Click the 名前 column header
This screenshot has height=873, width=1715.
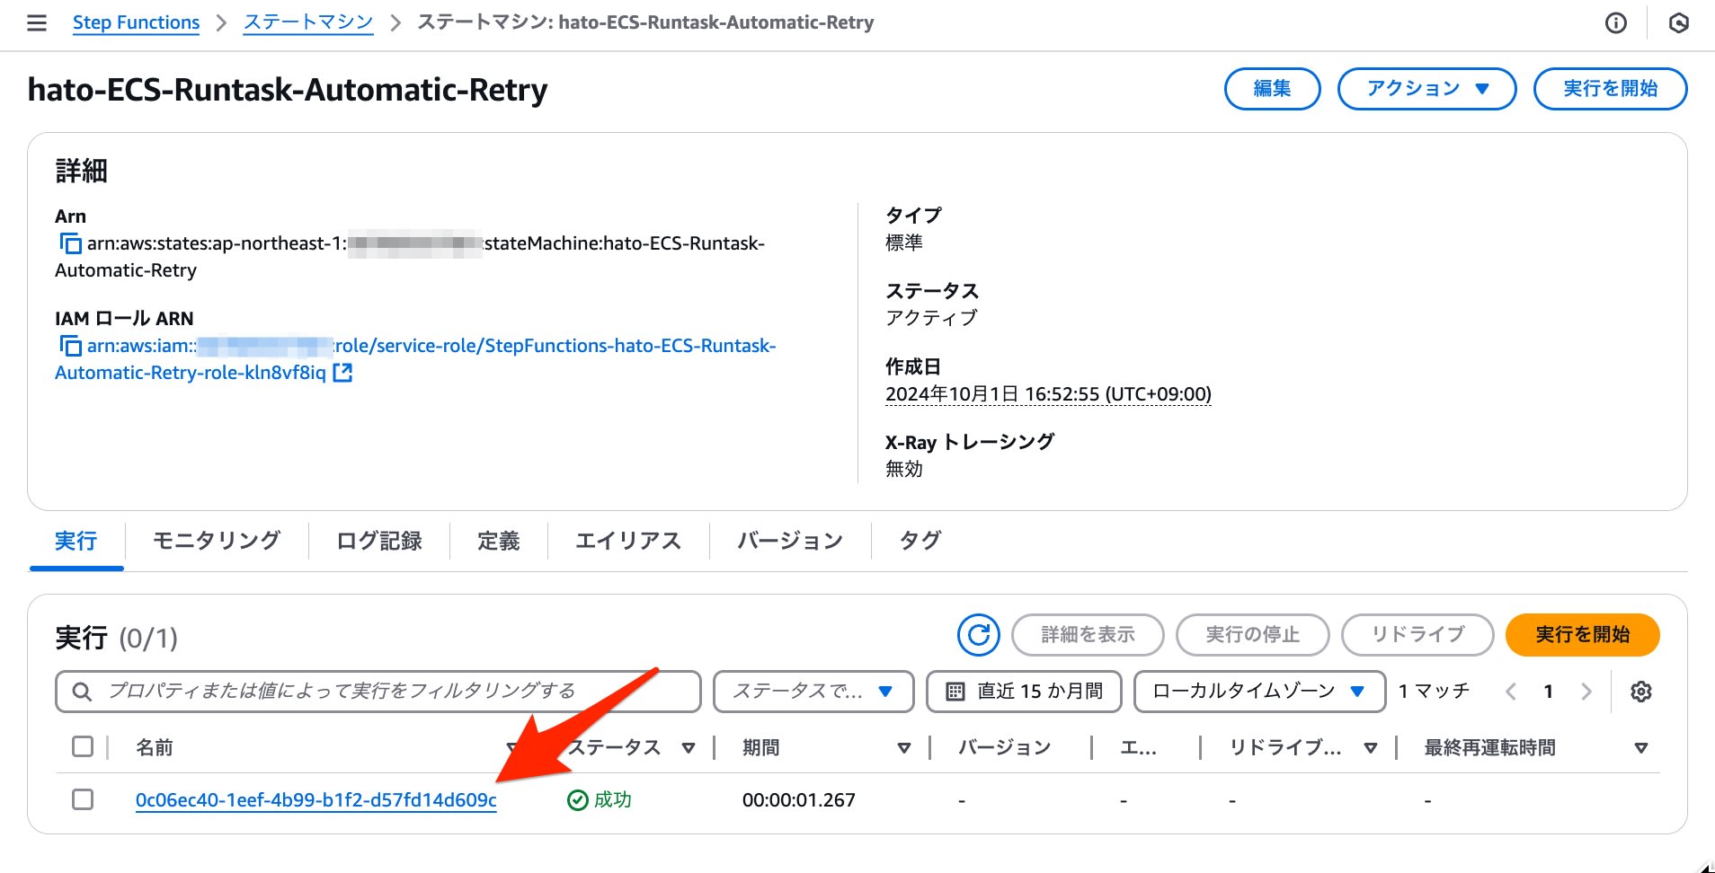154,747
